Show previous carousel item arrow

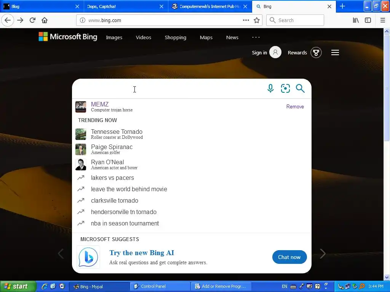[61, 254]
